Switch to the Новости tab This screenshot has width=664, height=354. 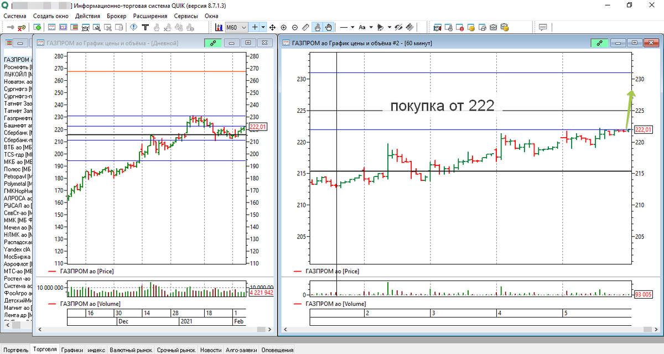210,350
